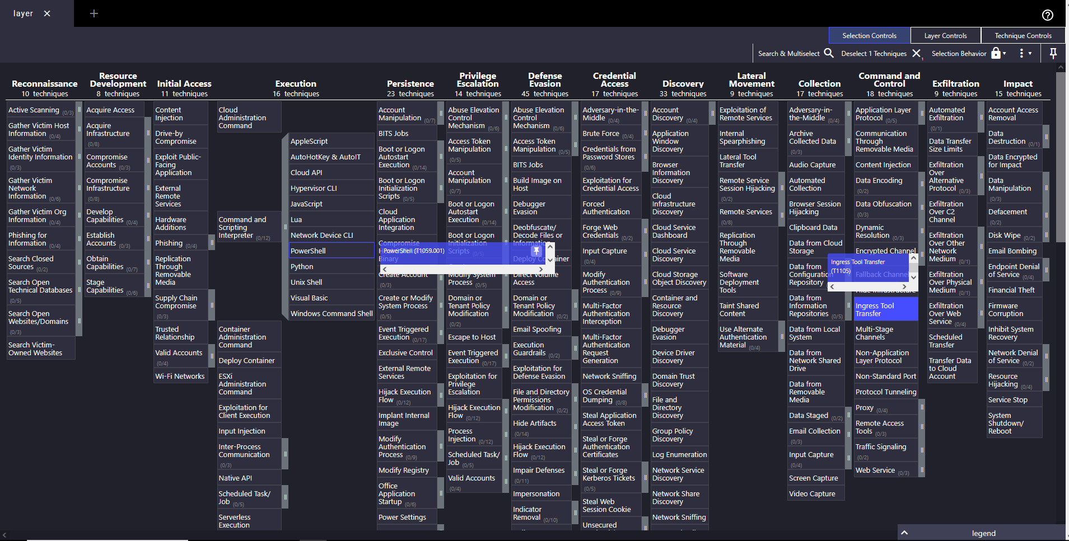Click the vertical thumb in Ingress tooltip scrollbar

point(913,267)
